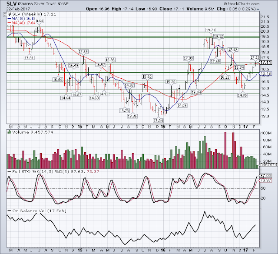Click the candlestick icon beside SLV (Weekly)
The image size is (278, 254).
(10, 14)
